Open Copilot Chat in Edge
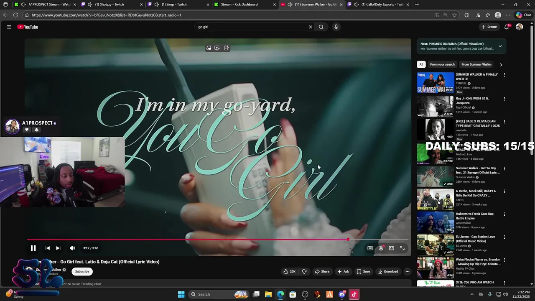This screenshot has width=535, height=301. (x=524, y=15)
